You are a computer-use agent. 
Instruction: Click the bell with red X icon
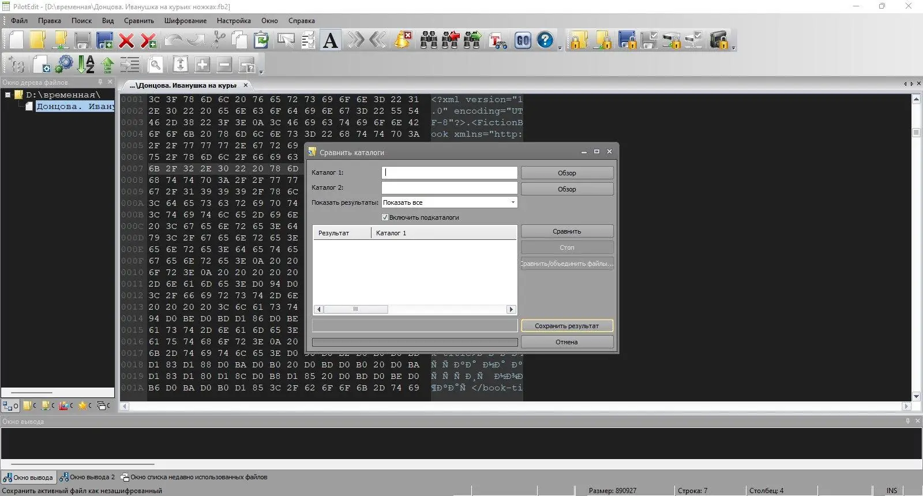pos(403,40)
